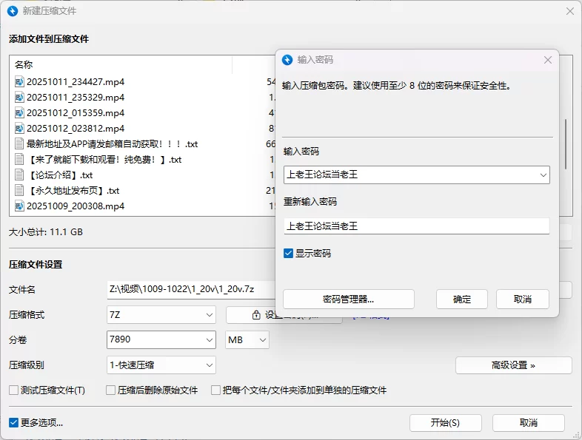Close the 输入密码 password dialog
582x440 pixels.
tap(548, 60)
